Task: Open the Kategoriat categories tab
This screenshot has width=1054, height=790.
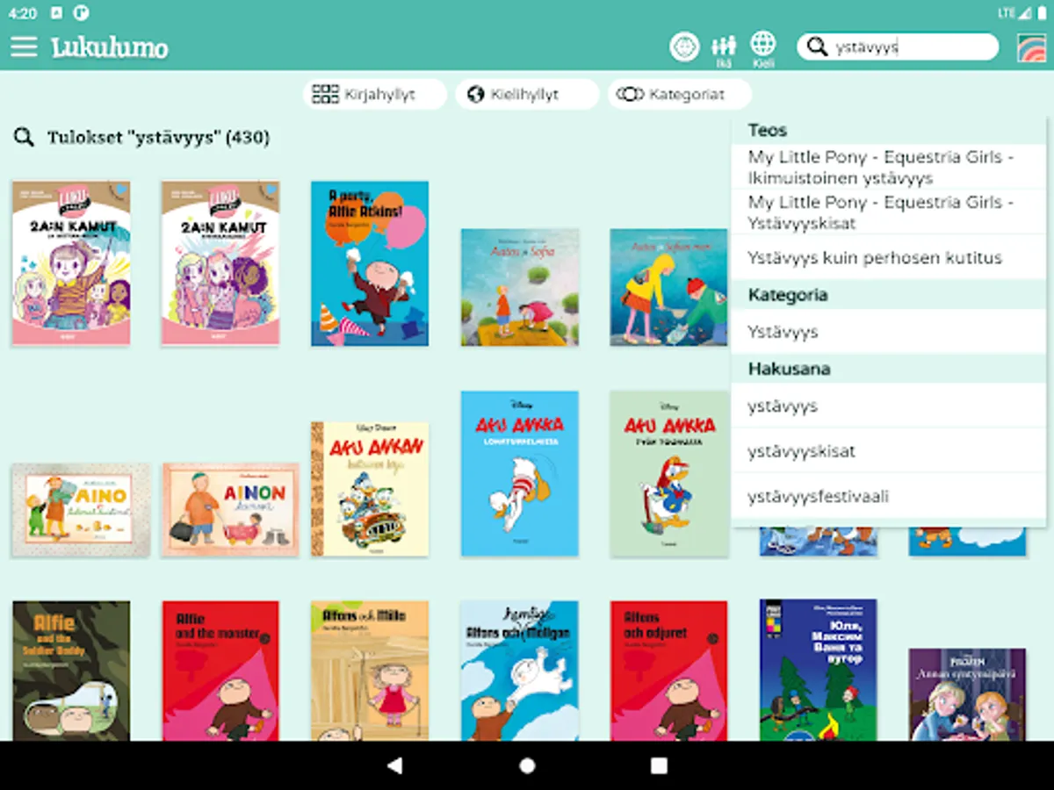Action: pos(679,94)
